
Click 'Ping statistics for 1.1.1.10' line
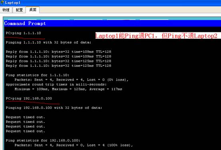38,75
